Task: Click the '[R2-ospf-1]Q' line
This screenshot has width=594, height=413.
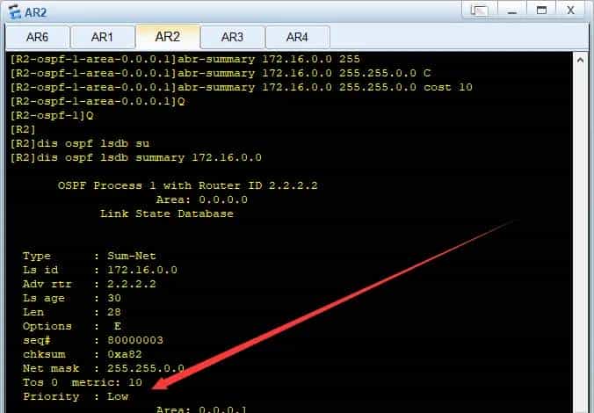Action: point(52,116)
